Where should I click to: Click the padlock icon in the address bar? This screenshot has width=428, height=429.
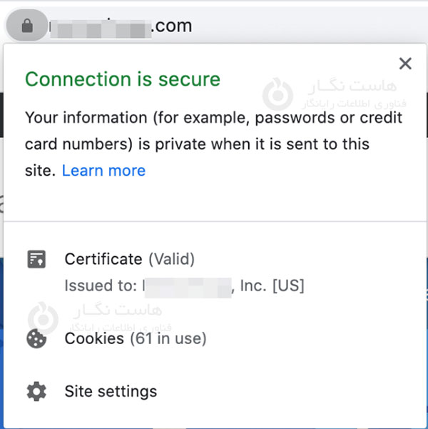point(27,26)
